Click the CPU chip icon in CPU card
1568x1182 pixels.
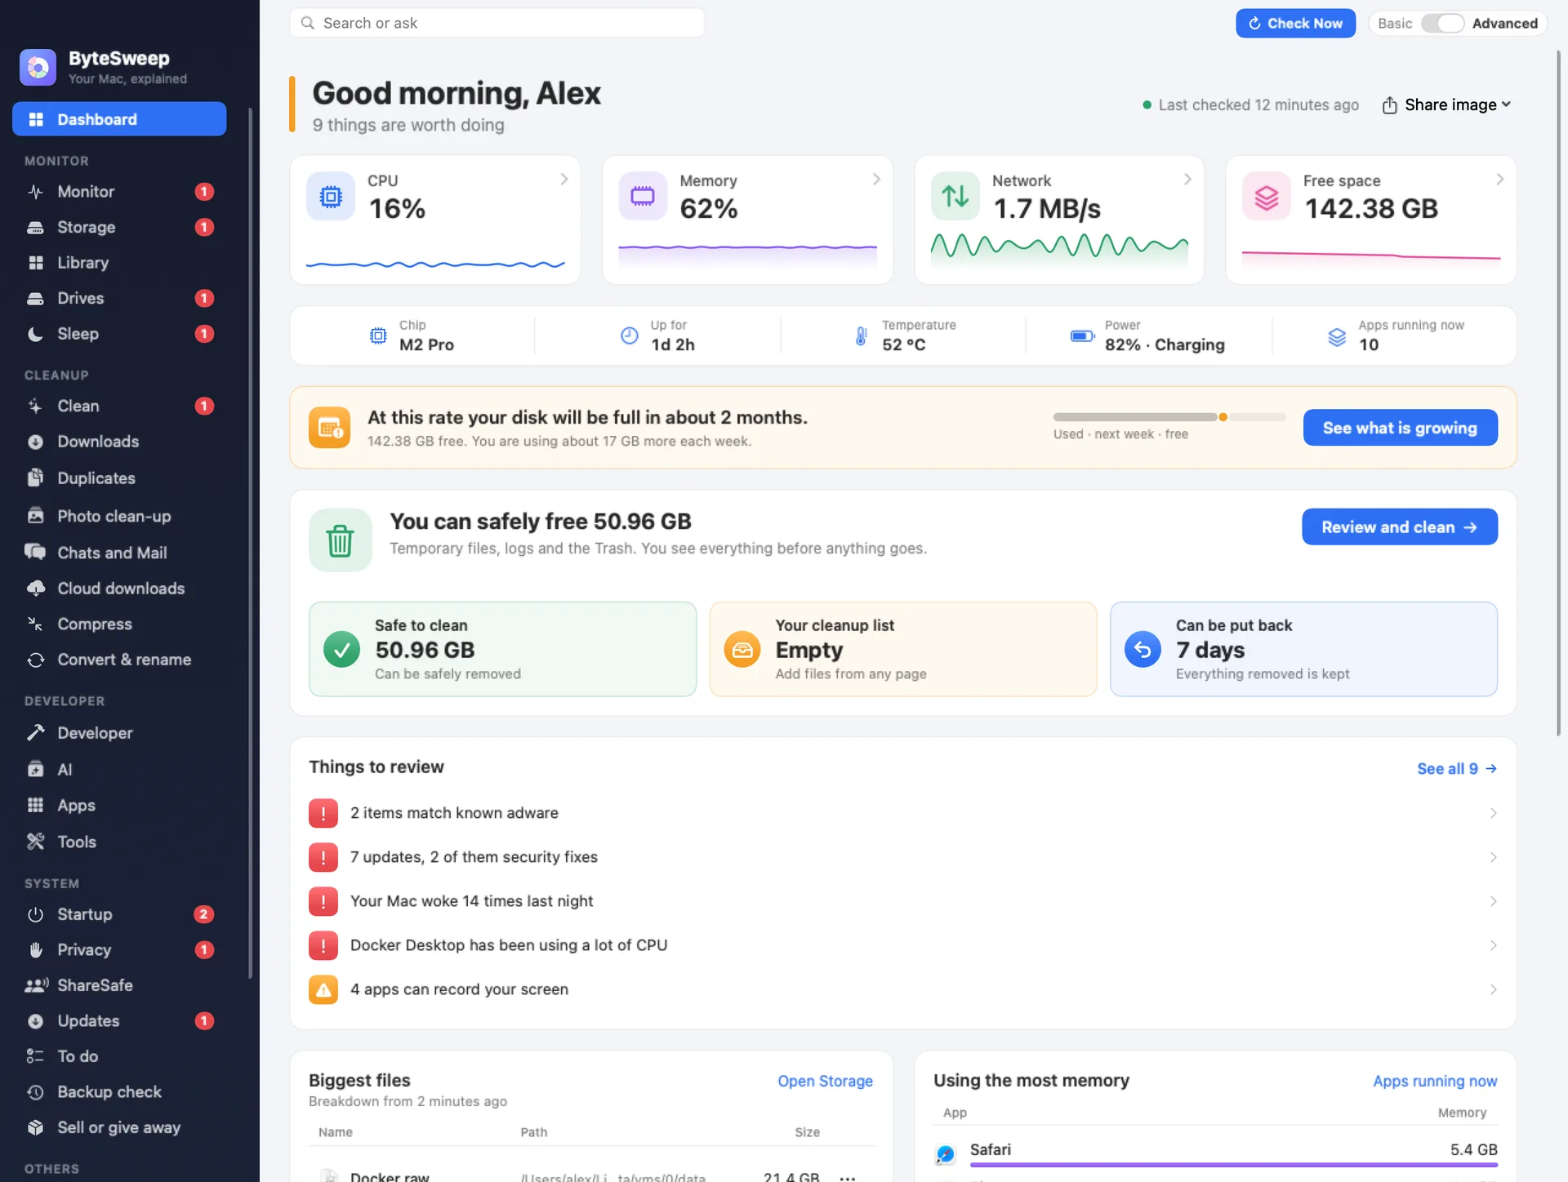coord(331,197)
